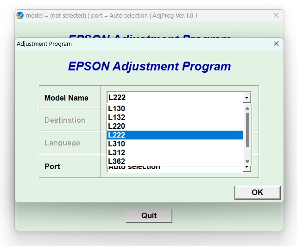The width and height of the screenshot is (297, 246).
Task: Select L310 from the model list
Action: (175, 144)
